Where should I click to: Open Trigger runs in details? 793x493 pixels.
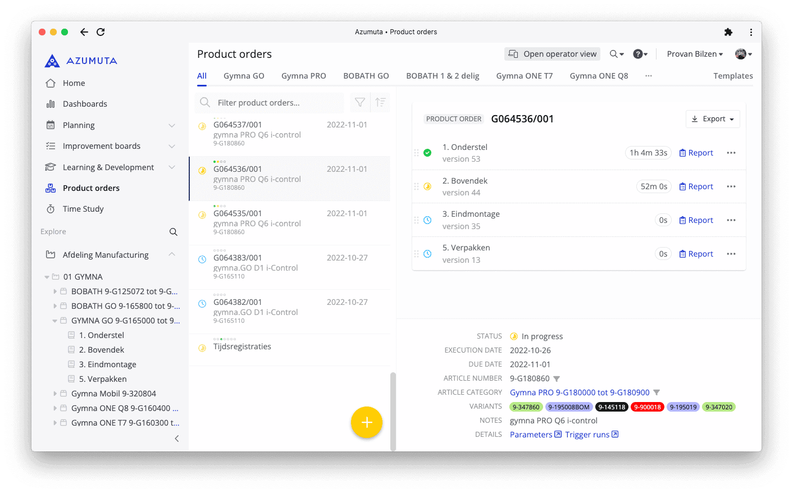tap(588, 434)
